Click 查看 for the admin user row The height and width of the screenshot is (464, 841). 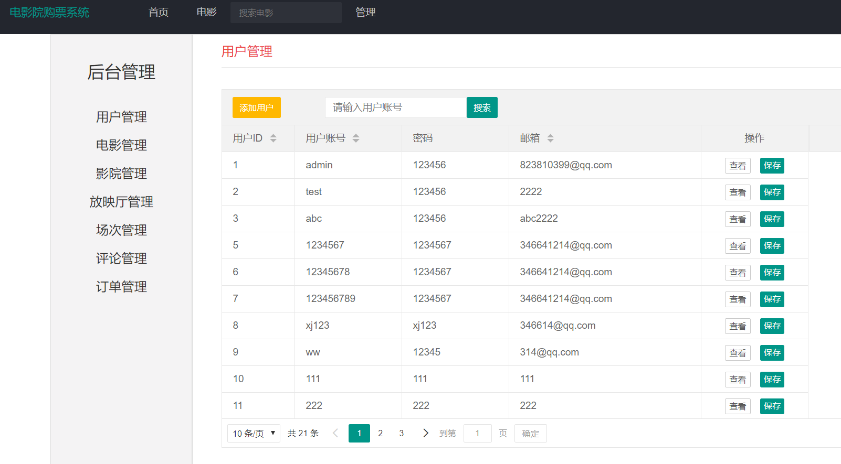(737, 166)
